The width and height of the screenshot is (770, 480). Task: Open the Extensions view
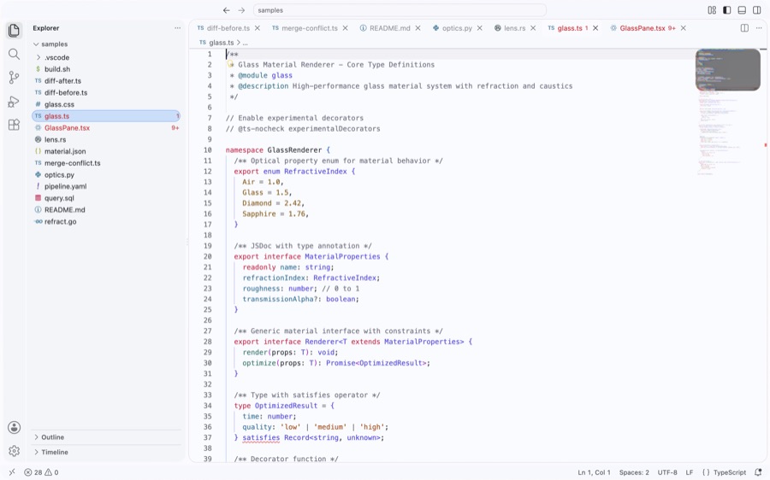(x=14, y=125)
